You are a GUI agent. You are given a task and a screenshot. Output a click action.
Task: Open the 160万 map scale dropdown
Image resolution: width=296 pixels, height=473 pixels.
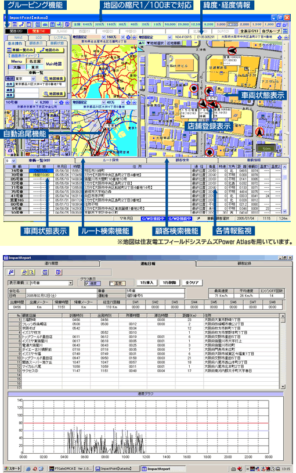click(122, 37)
